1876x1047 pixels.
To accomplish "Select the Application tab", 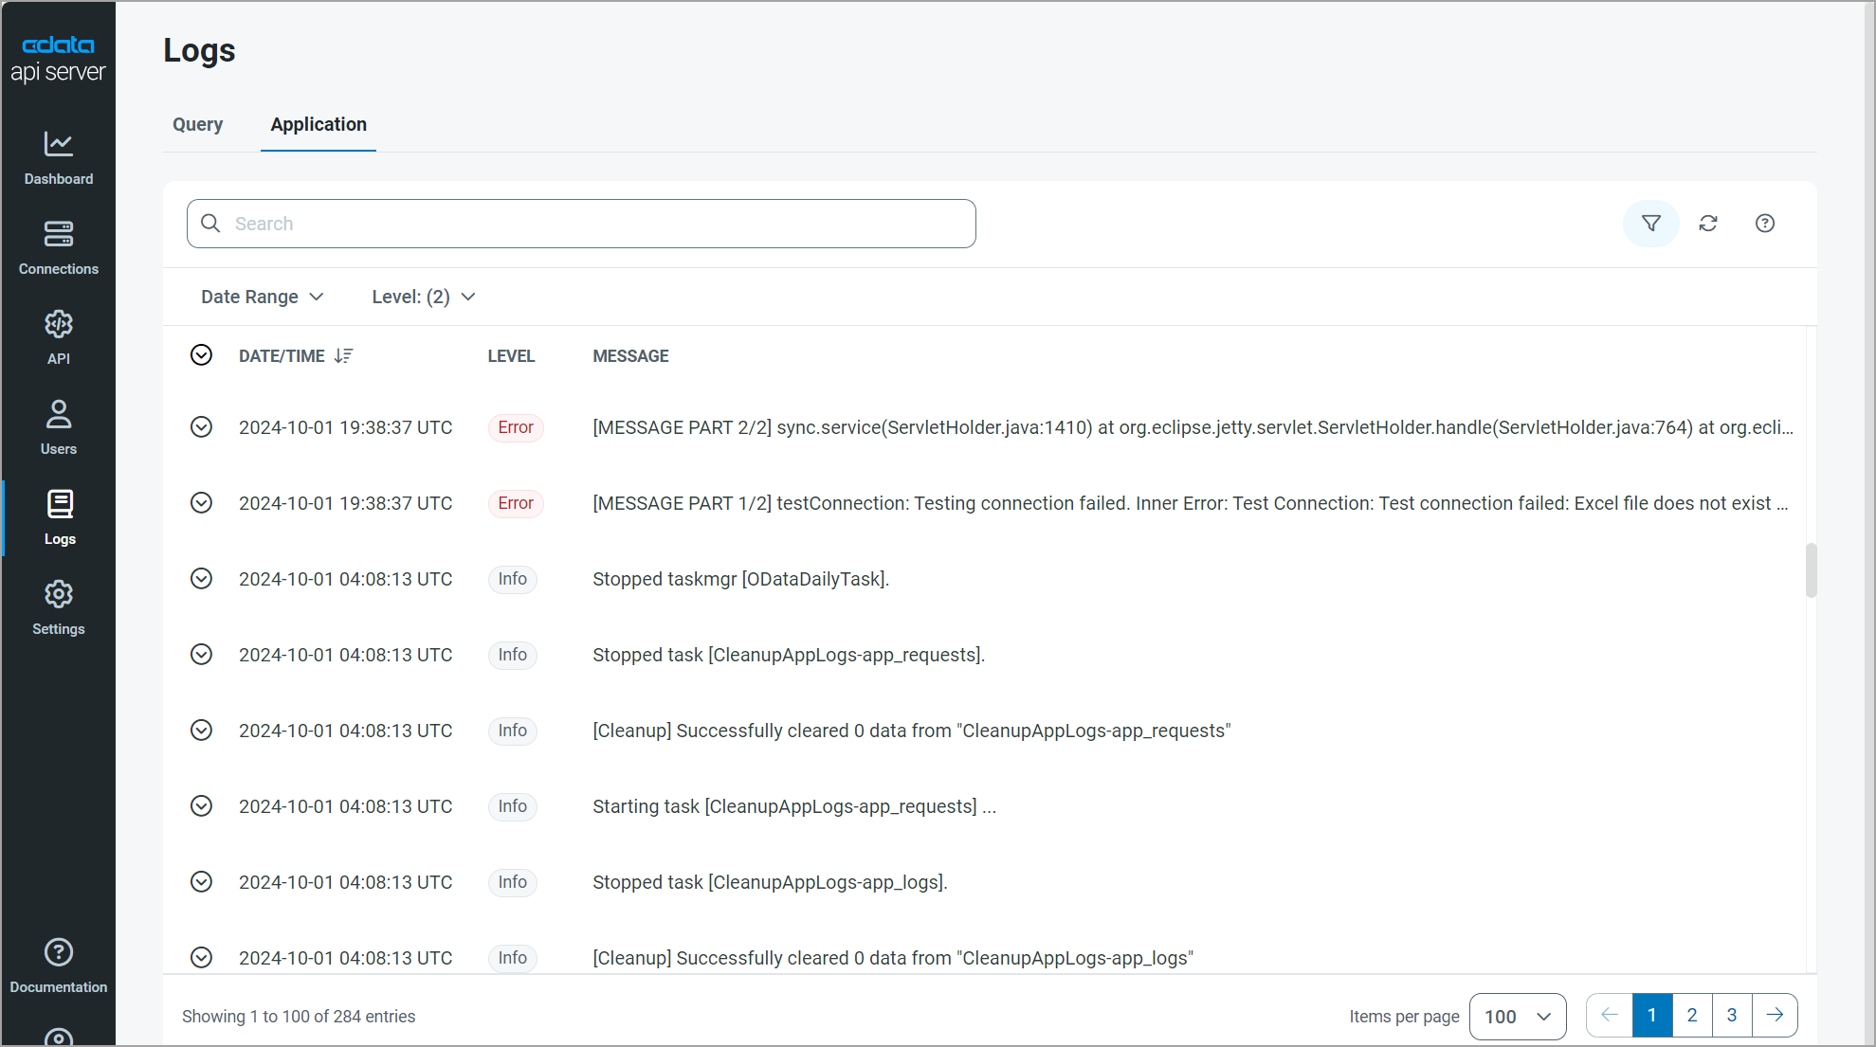I will pos(319,124).
